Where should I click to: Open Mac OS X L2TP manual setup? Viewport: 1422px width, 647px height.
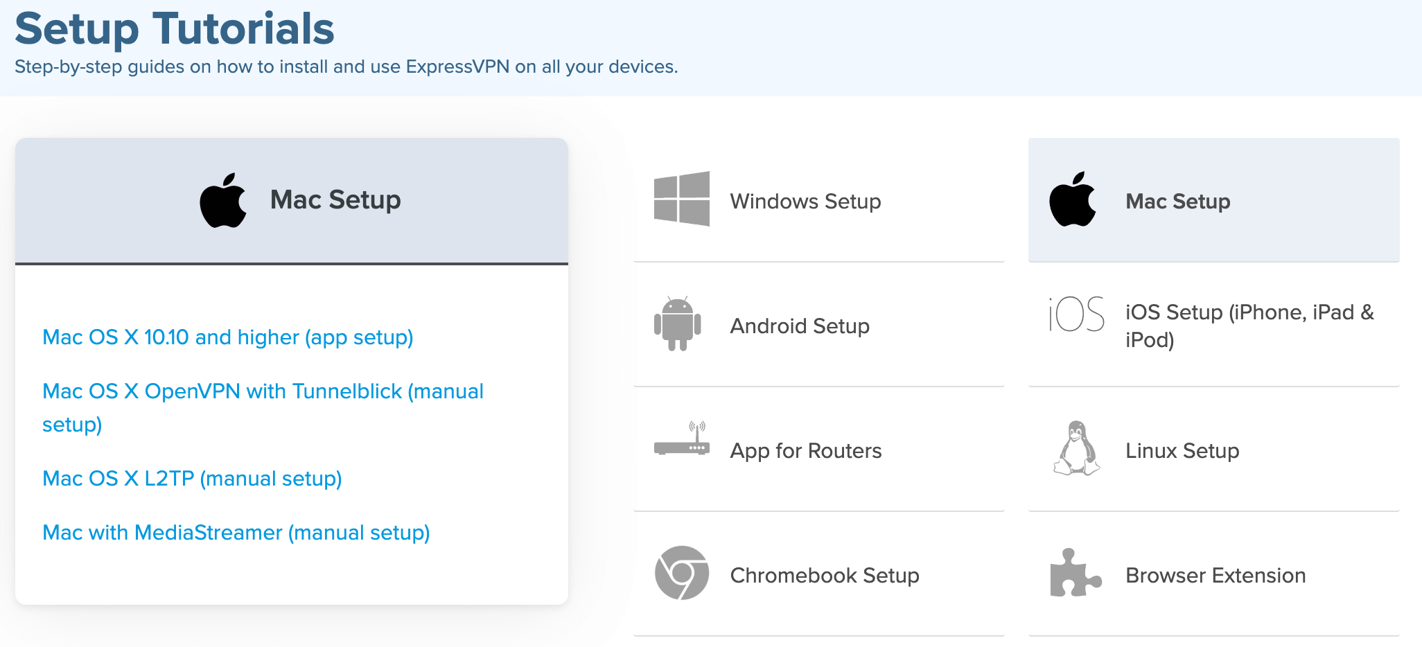(192, 479)
